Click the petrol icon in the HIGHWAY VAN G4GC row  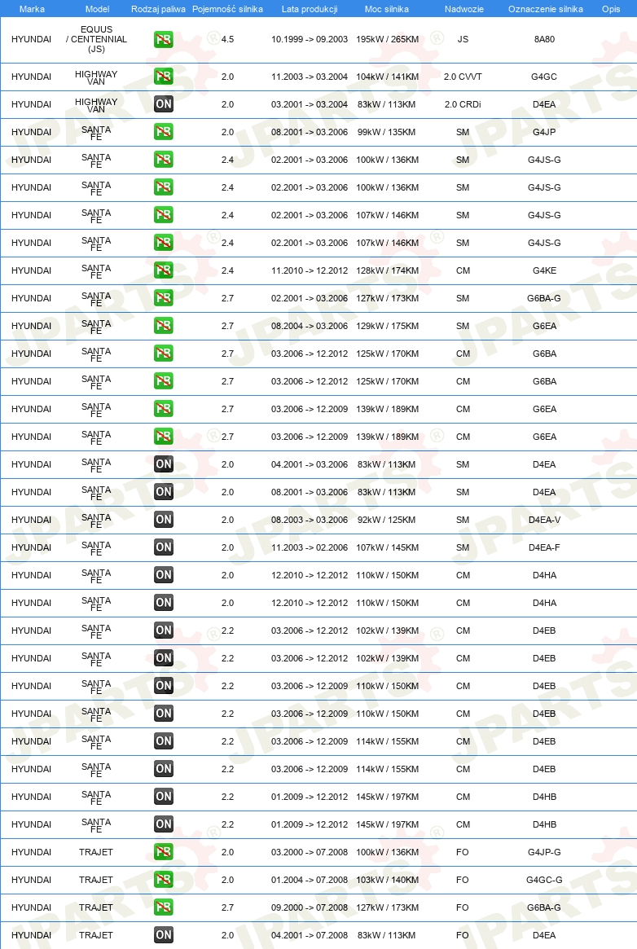tap(164, 77)
